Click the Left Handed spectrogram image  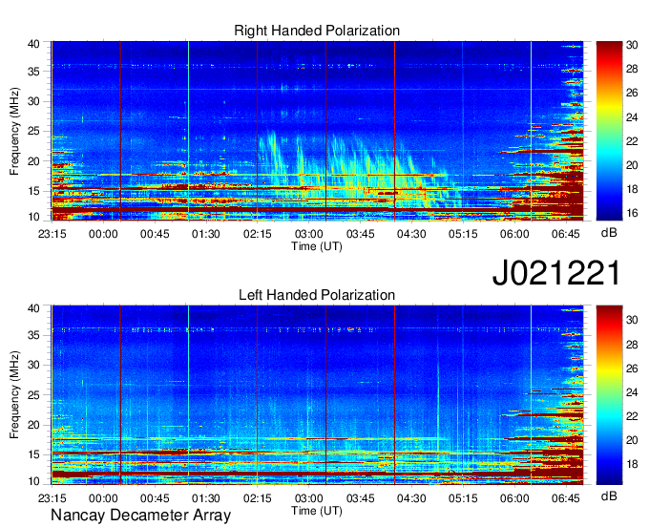(317, 395)
